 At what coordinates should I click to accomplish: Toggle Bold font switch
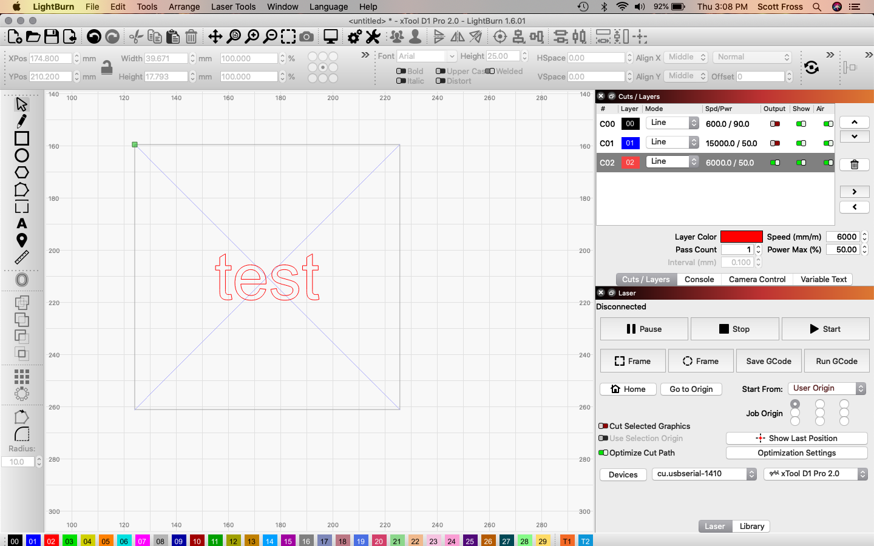point(401,71)
